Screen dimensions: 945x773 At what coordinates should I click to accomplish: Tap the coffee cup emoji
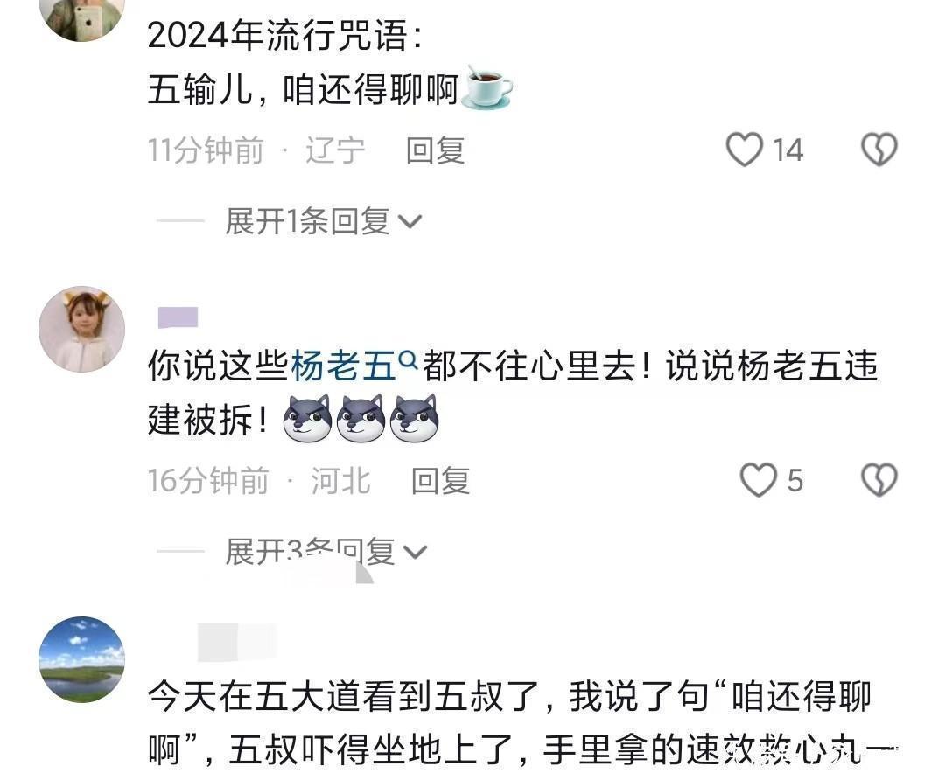pos(487,88)
